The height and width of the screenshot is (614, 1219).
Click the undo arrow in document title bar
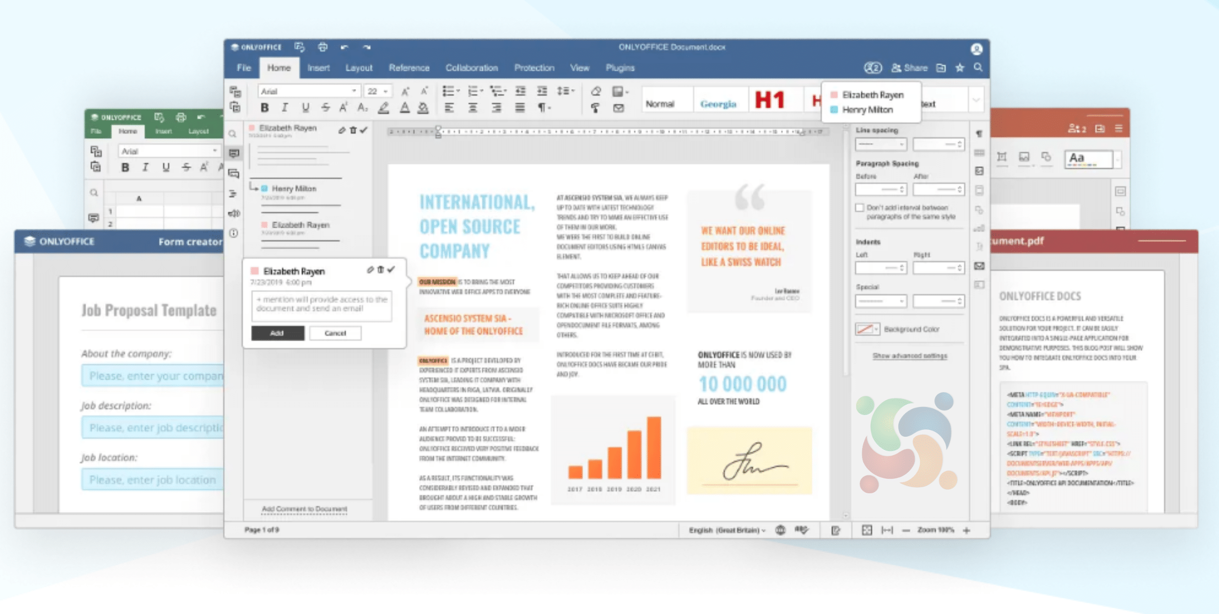tap(344, 47)
